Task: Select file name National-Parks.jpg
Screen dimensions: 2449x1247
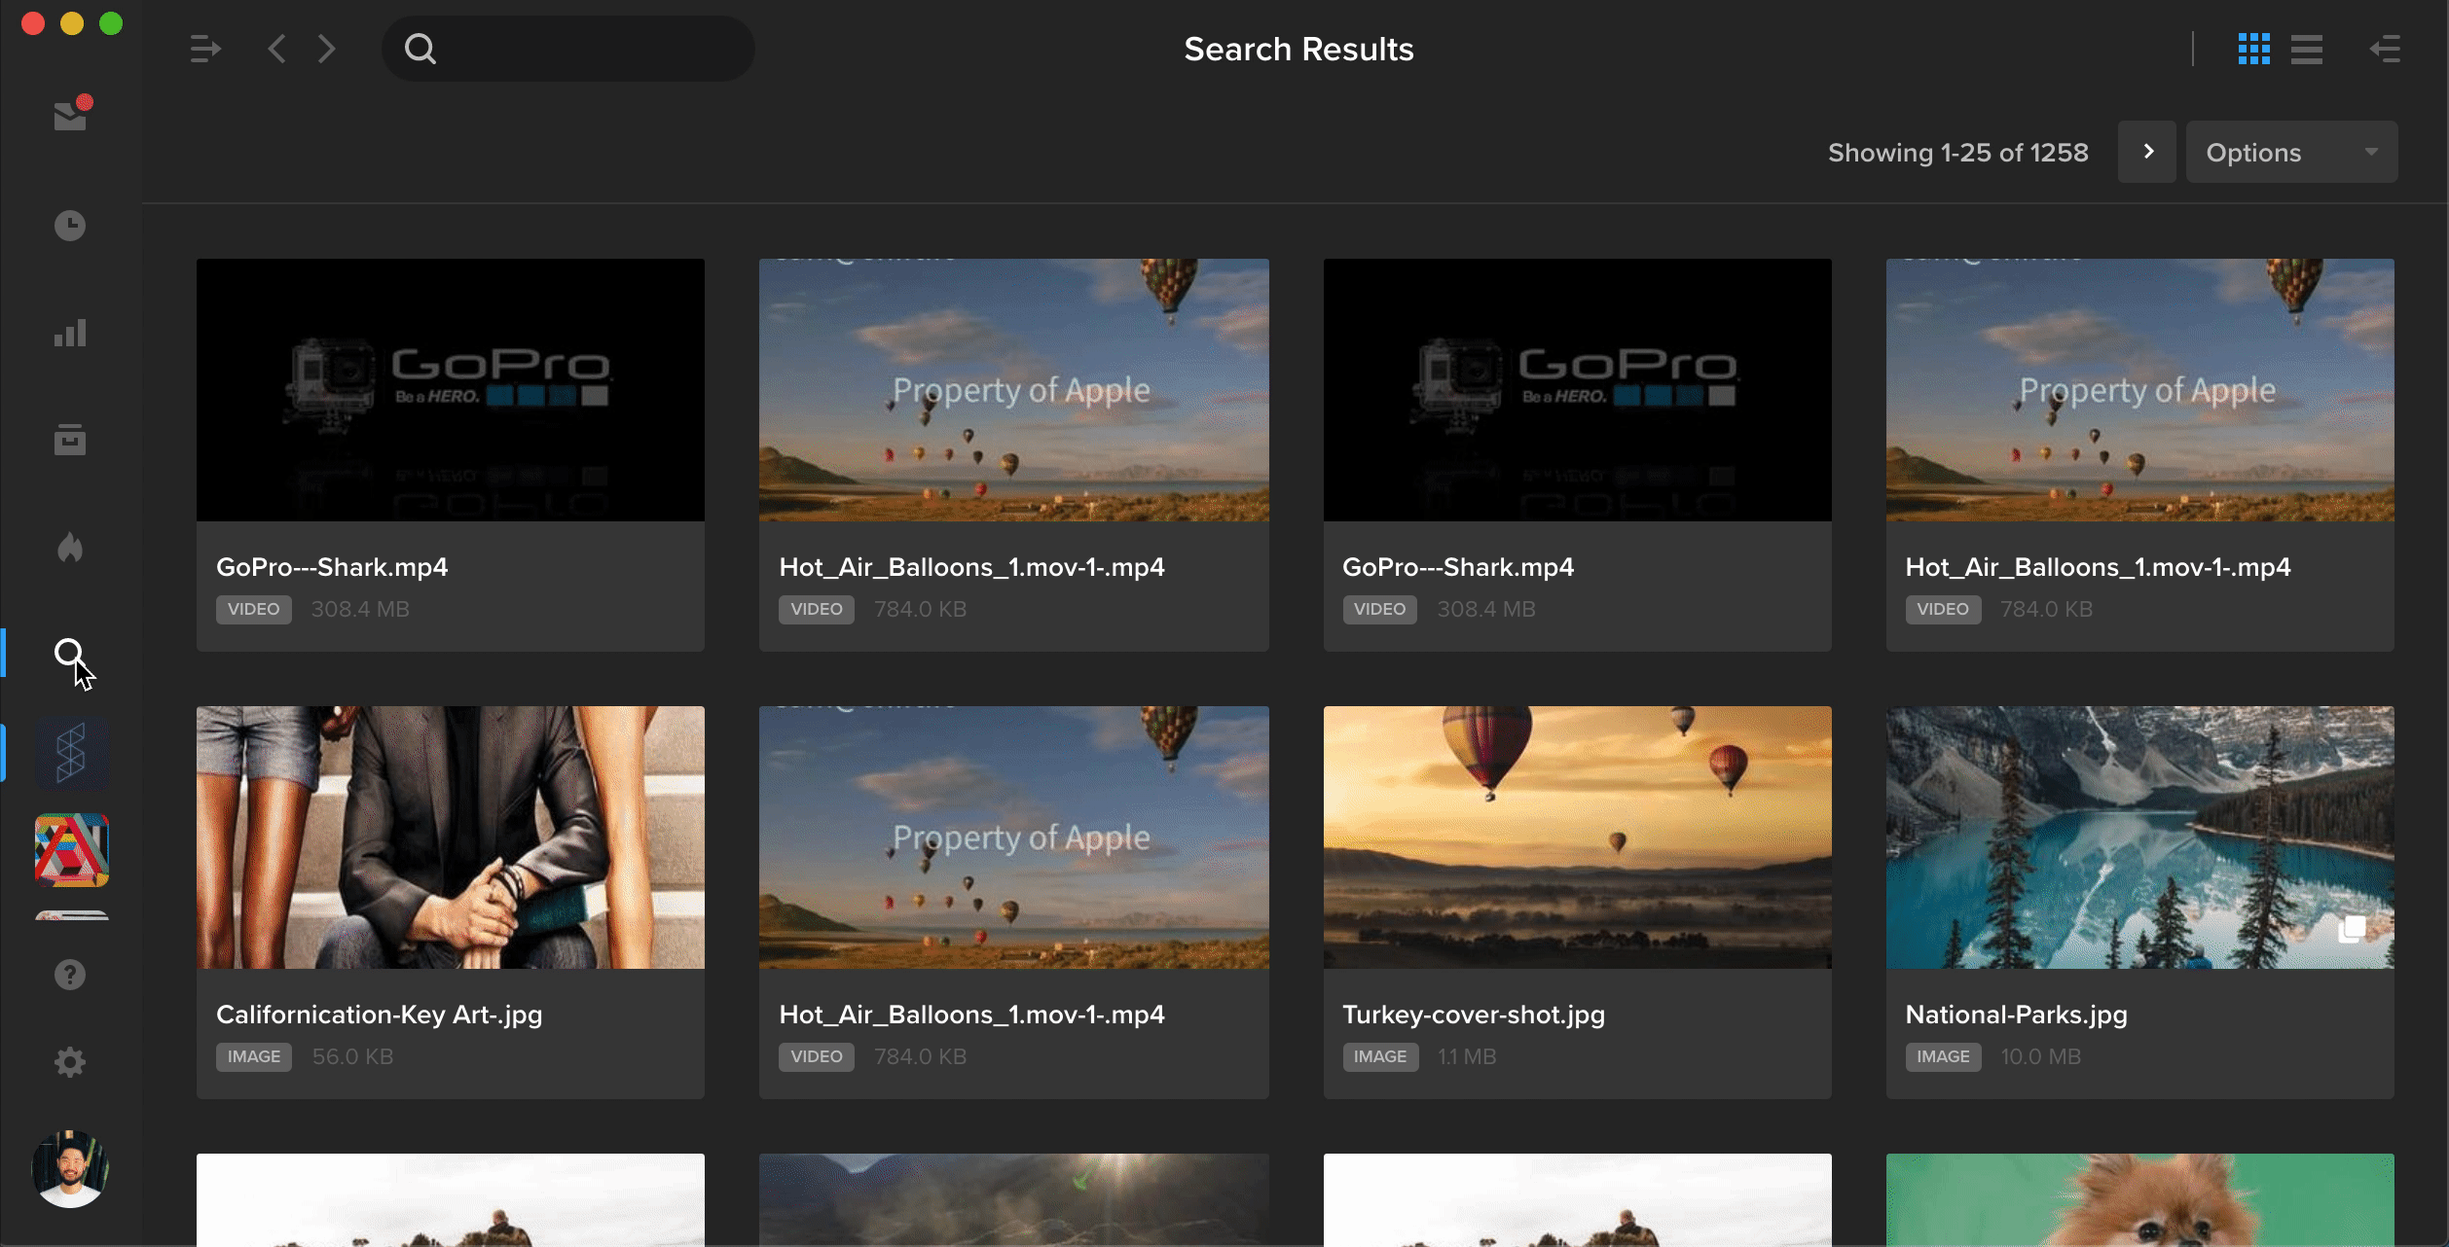Action: [x=2016, y=1015]
